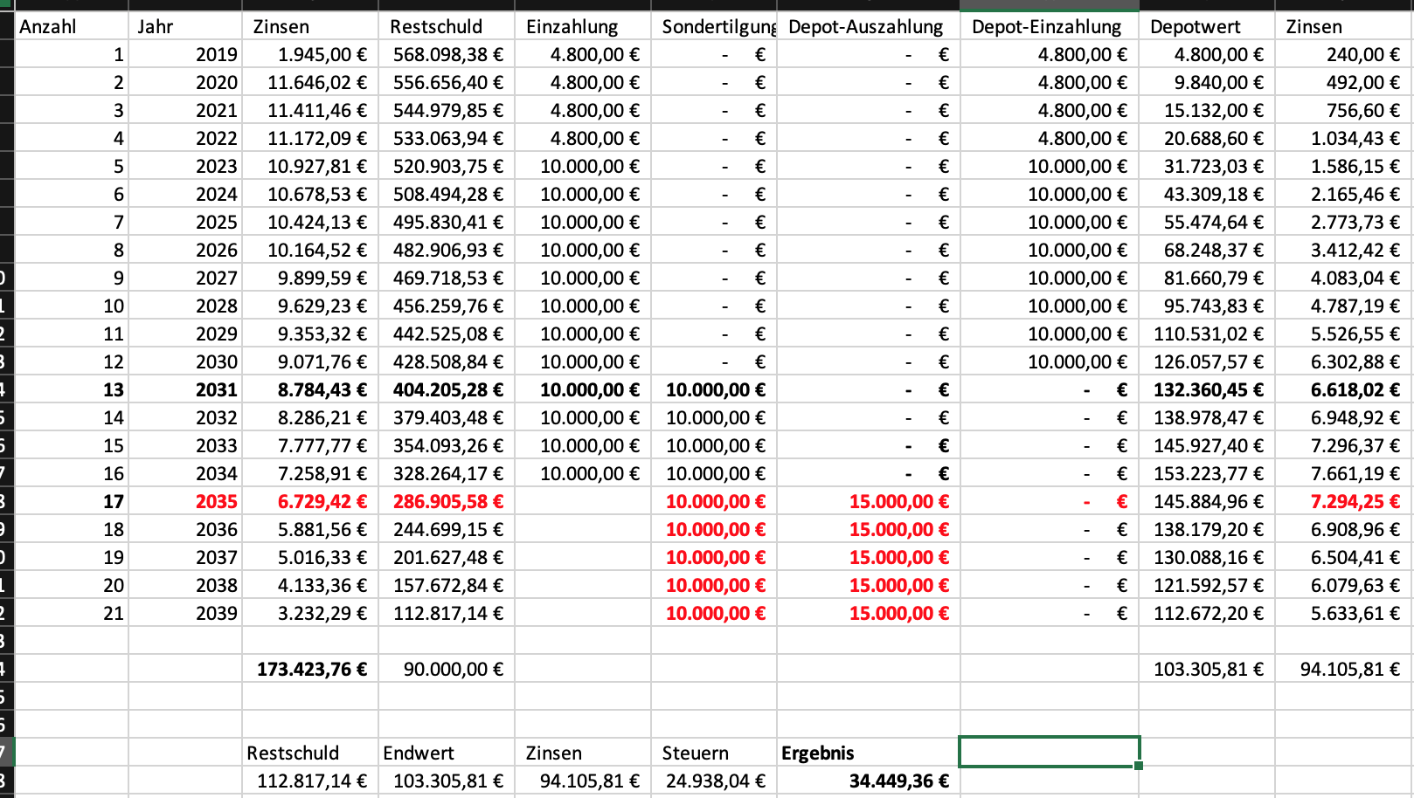
Task: Select the red Restschuld 286.905,58 € cell
Action: coord(447,501)
